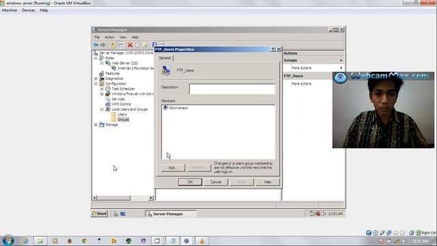The width and height of the screenshot is (437, 246).
Task: Open Chrome icon on host taskbar
Action: [x=84, y=241]
